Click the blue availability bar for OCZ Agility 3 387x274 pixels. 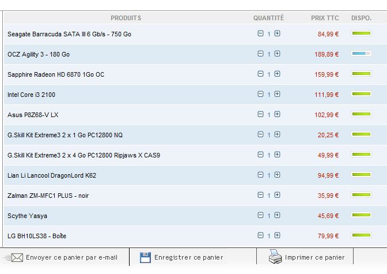361,54
